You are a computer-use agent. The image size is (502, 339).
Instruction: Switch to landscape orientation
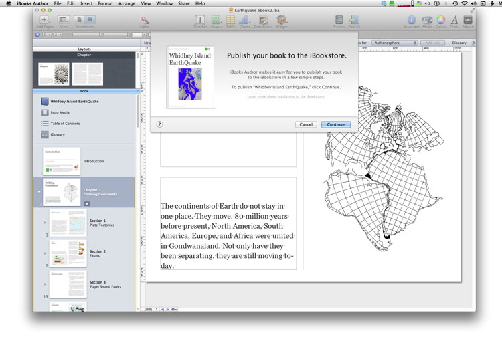pos(90,20)
